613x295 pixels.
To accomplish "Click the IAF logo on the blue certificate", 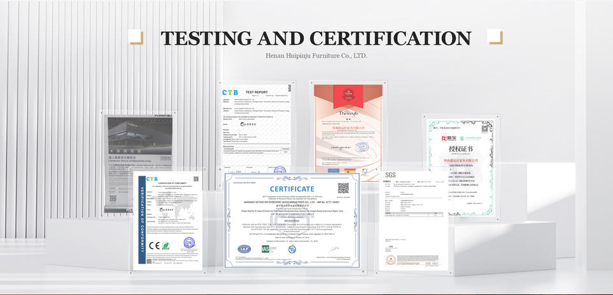I will click(245, 249).
